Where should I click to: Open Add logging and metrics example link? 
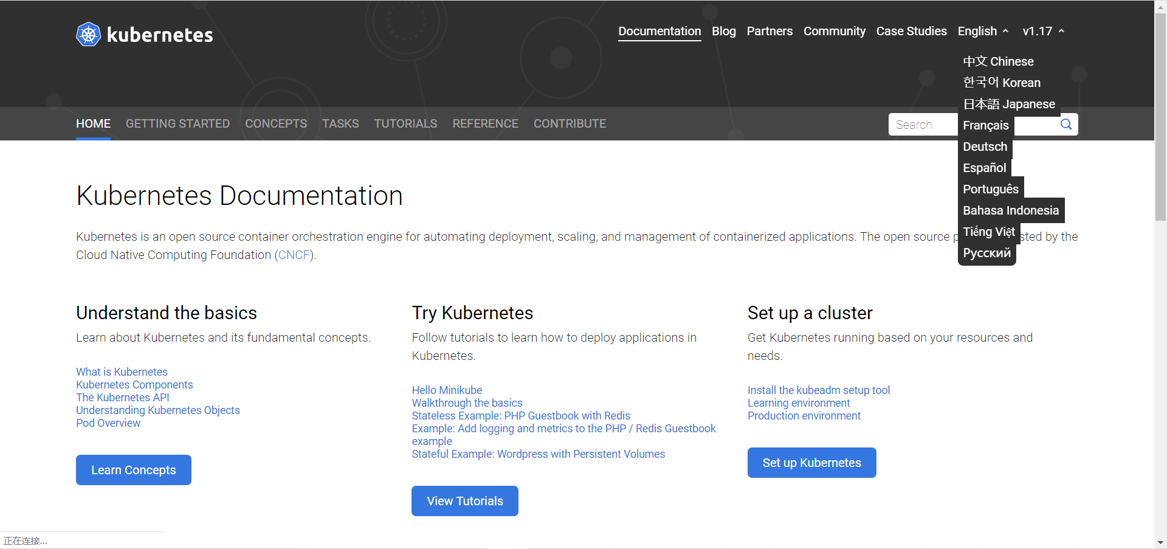(563, 435)
